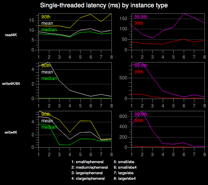Select legend entry '8: large/ebs4'

(x=125, y=178)
